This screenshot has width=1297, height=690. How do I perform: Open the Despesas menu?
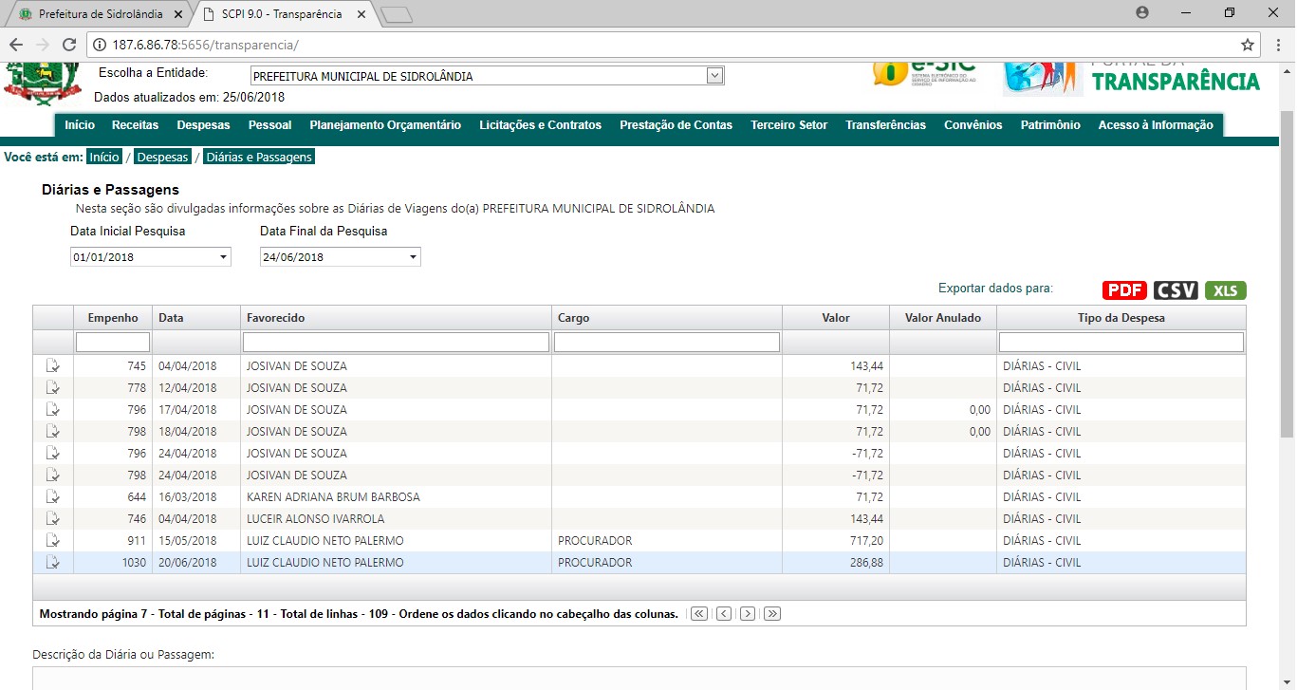point(203,125)
